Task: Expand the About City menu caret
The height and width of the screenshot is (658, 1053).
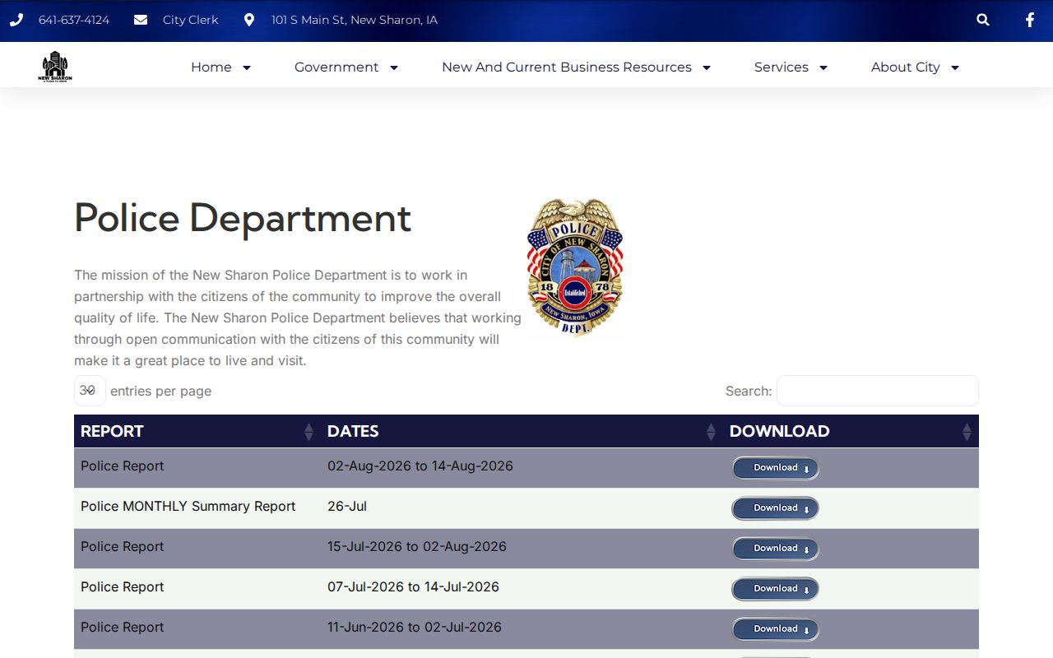Action: [x=955, y=67]
